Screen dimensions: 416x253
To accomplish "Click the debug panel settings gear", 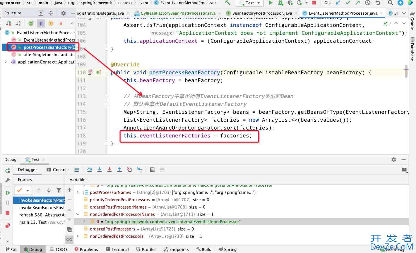I will tap(394, 160).
